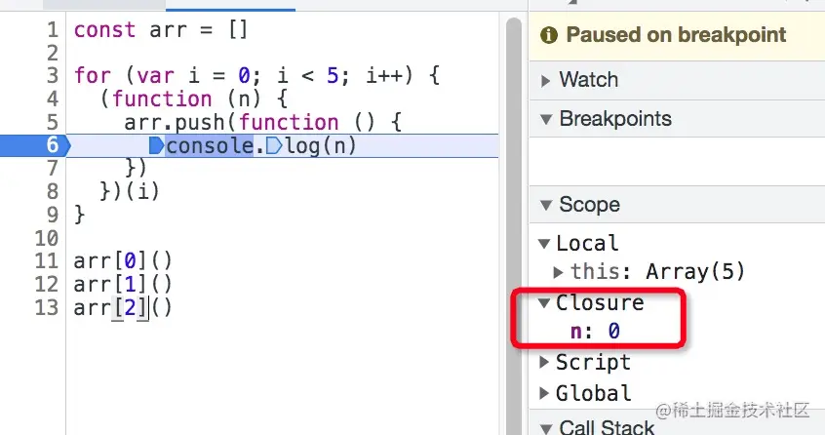Click 'const arr = []' on line 1
Viewport: 825px width, 435px height.
(161, 30)
